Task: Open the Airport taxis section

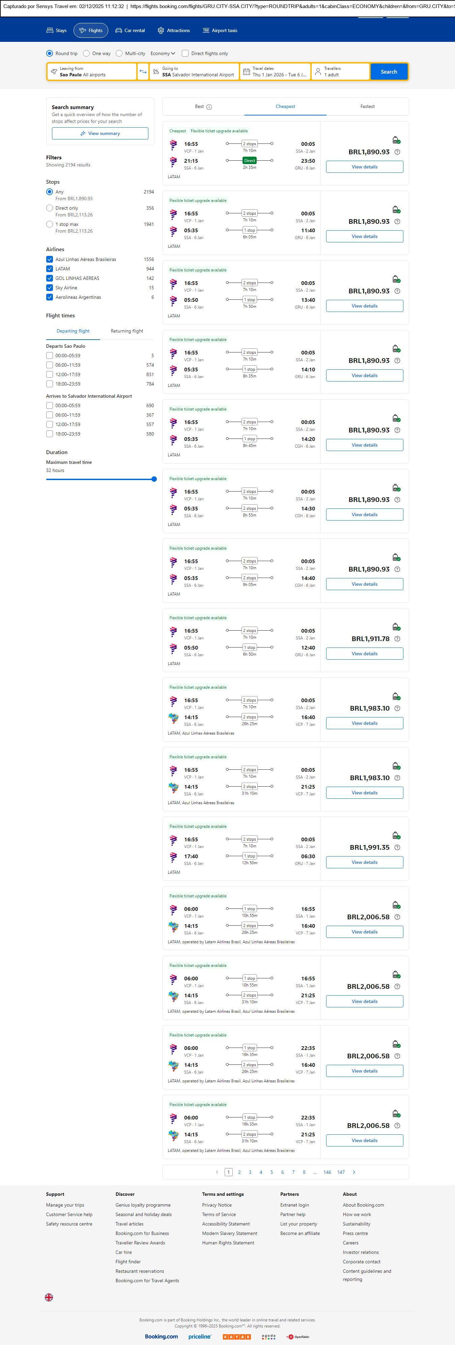Action: 220,31
